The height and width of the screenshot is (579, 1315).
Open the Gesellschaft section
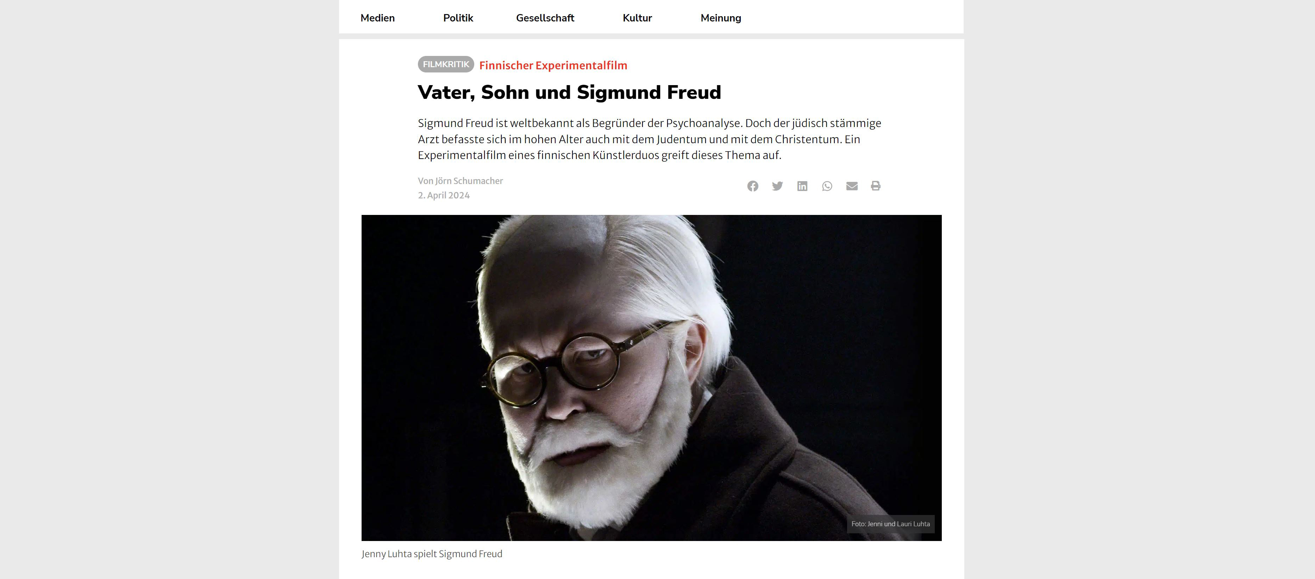(x=545, y=18)
